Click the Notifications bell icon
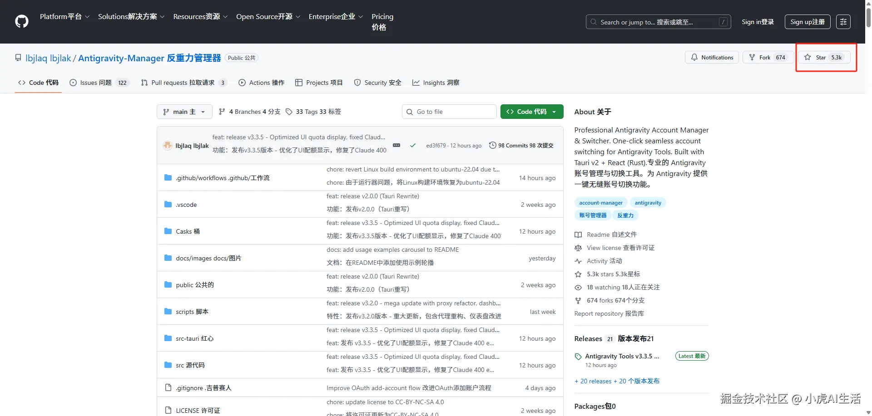The height and width of the screenshot is (416, 872). click(x=694, y=57)
